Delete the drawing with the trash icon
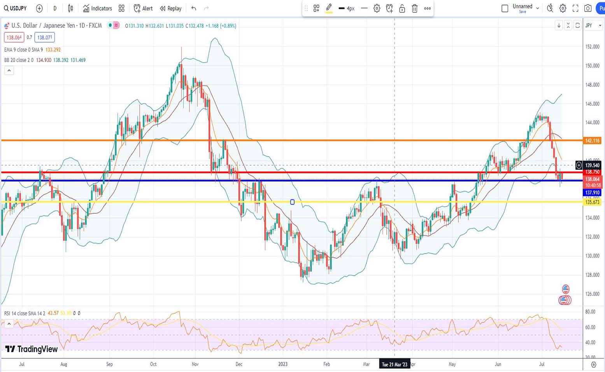The height and width of the screenshot is (372, 605). 415,8
